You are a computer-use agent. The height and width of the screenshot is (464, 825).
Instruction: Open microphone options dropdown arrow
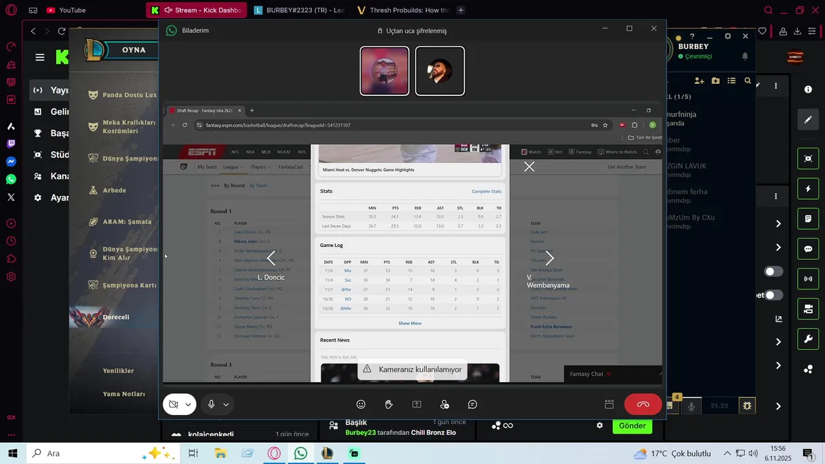226,405
